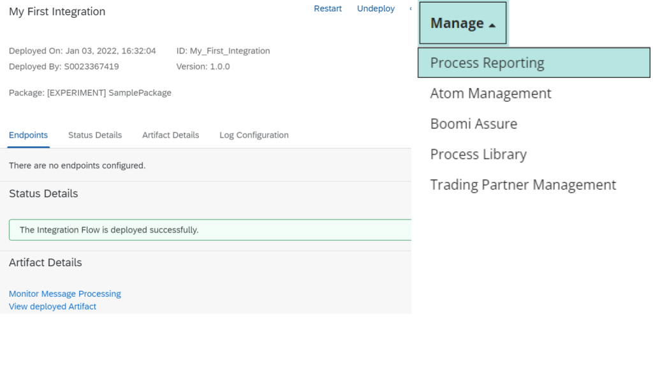The width and height of the screenshot is (653, 367).
Task: Click the Artifact Details section heading
Action: pos(45,262)
